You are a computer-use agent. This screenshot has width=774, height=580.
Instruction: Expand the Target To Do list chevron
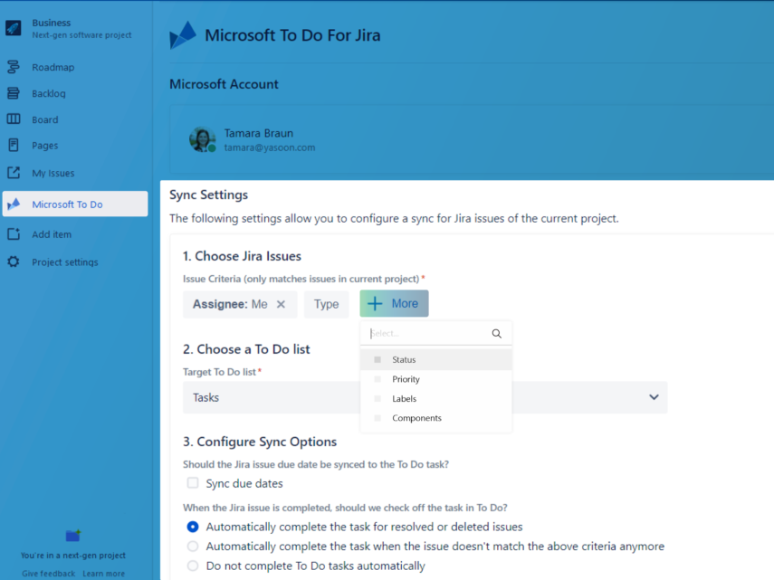coord(654,397)
